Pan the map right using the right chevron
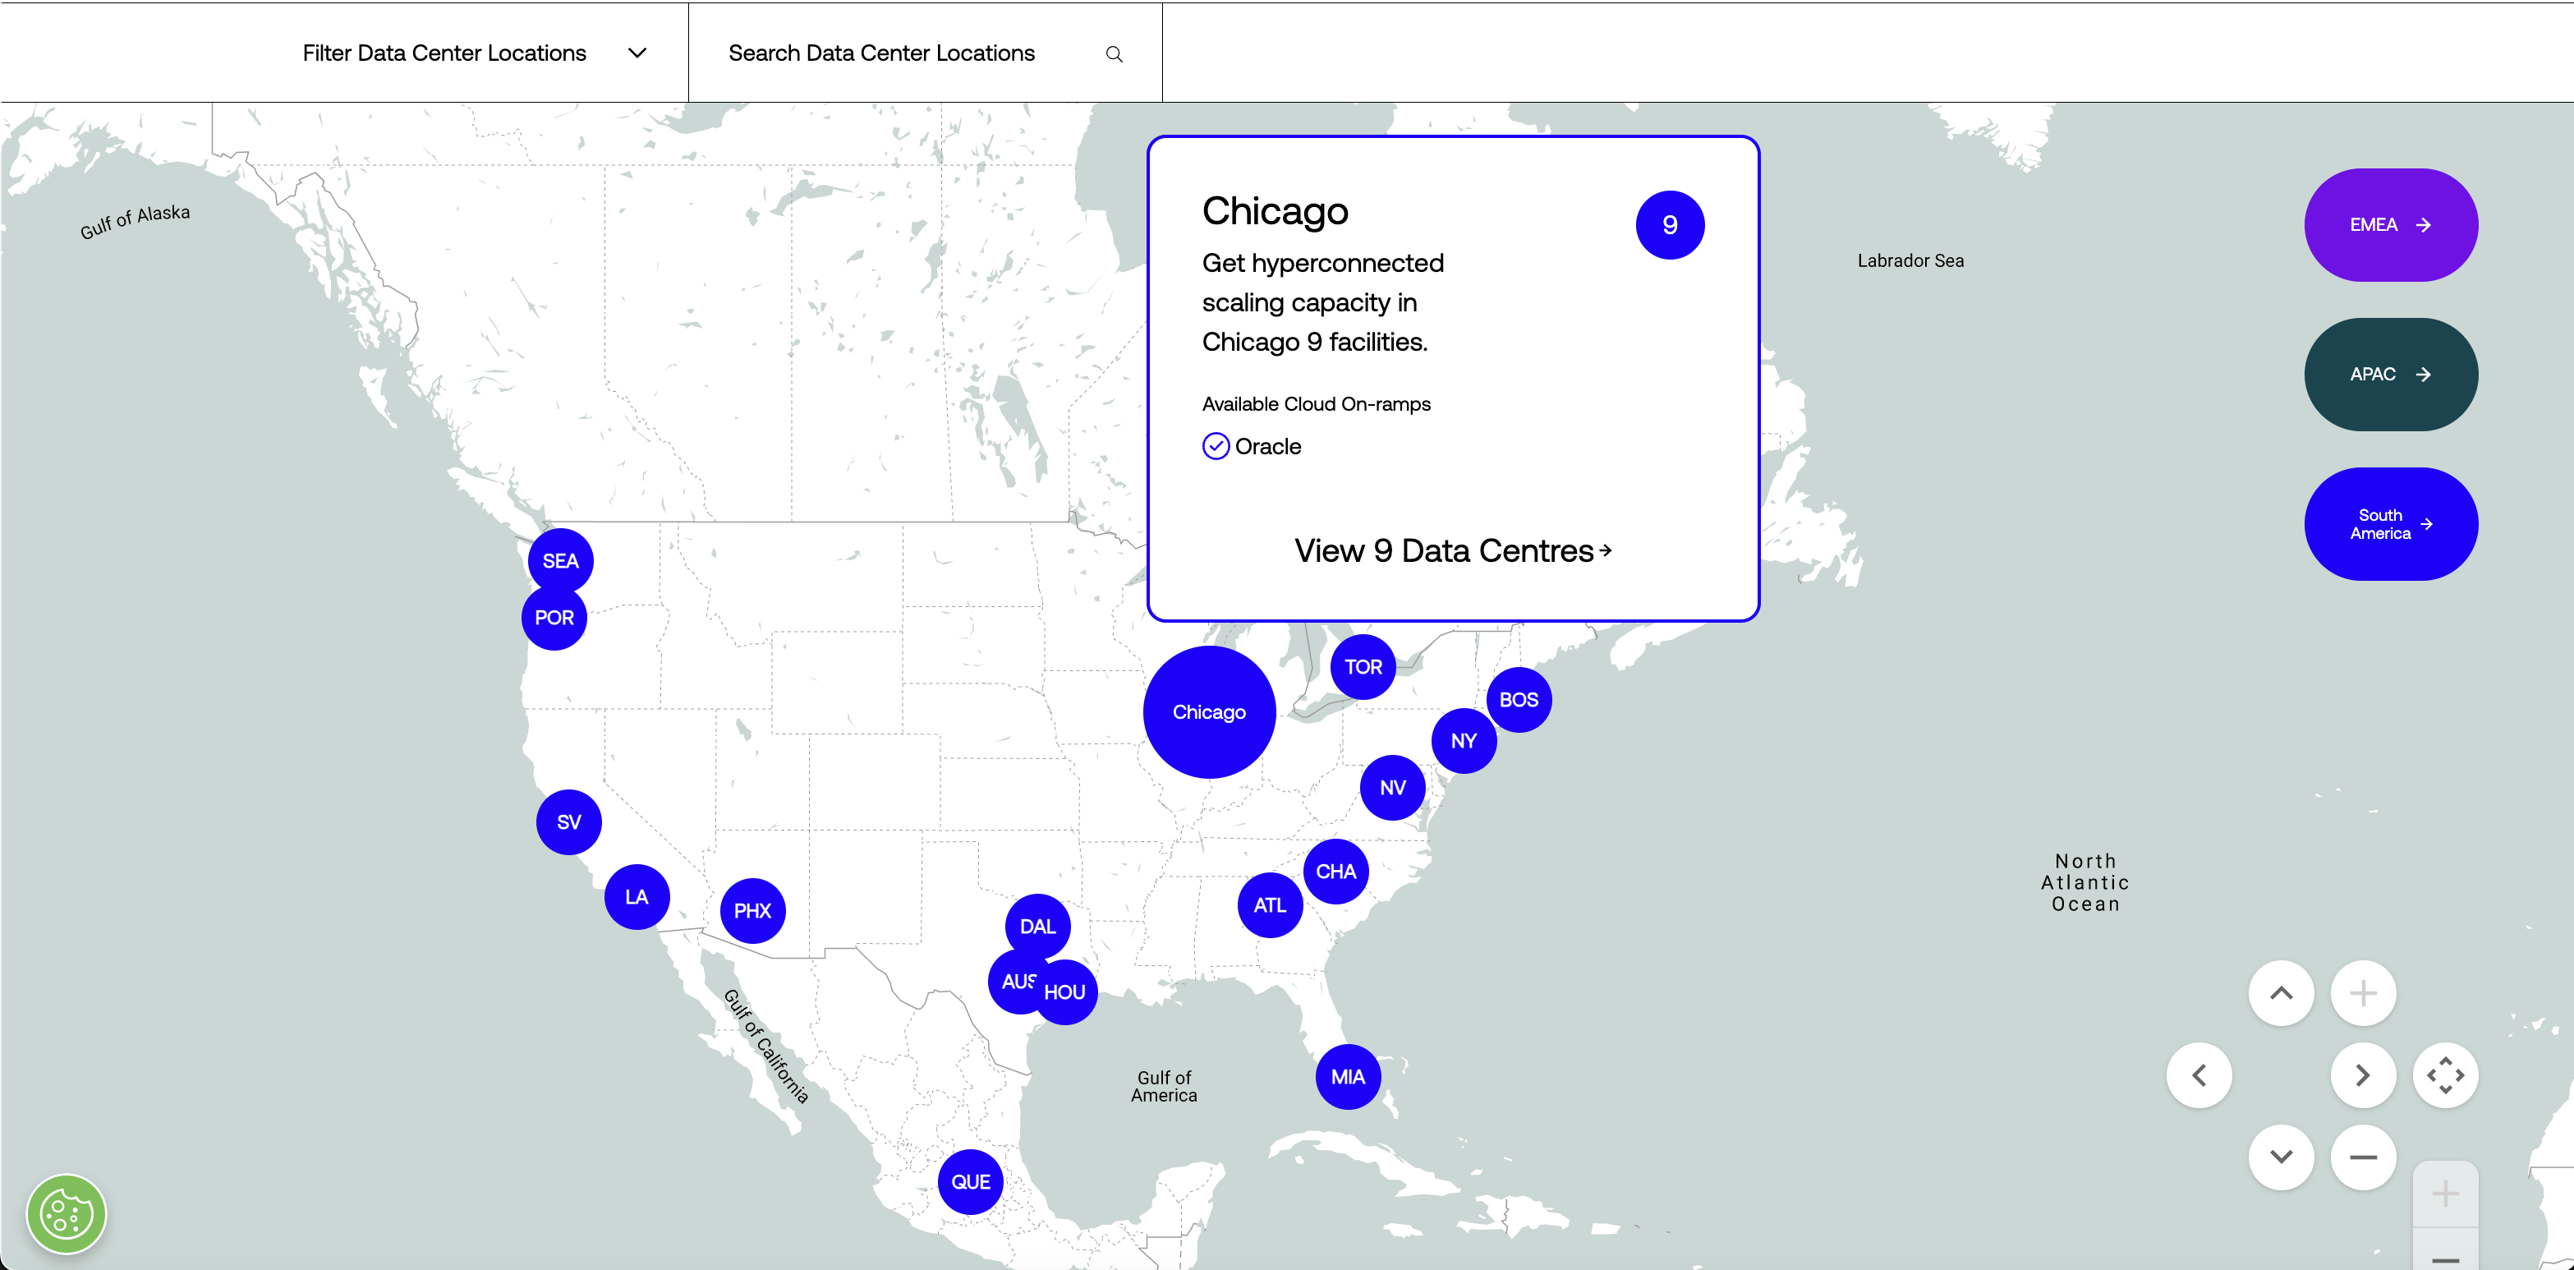The width and height of the screenshot is (2574, 1270). click(x=2363, y=1075)
